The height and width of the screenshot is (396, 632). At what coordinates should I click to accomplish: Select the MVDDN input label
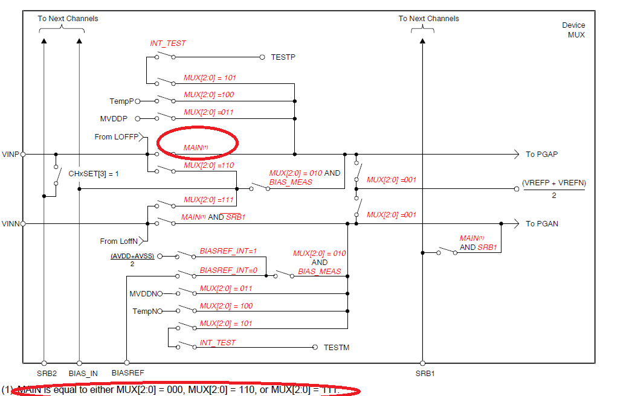pos(143,293)
